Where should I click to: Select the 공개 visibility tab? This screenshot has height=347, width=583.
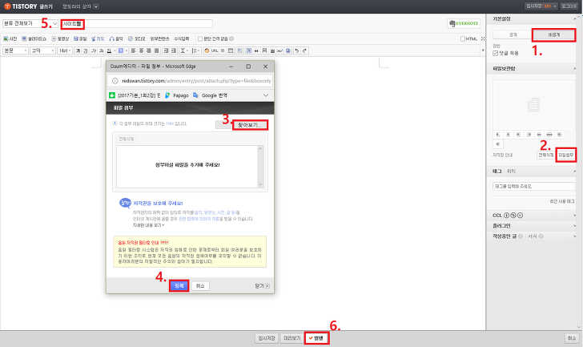pos(513,34)
